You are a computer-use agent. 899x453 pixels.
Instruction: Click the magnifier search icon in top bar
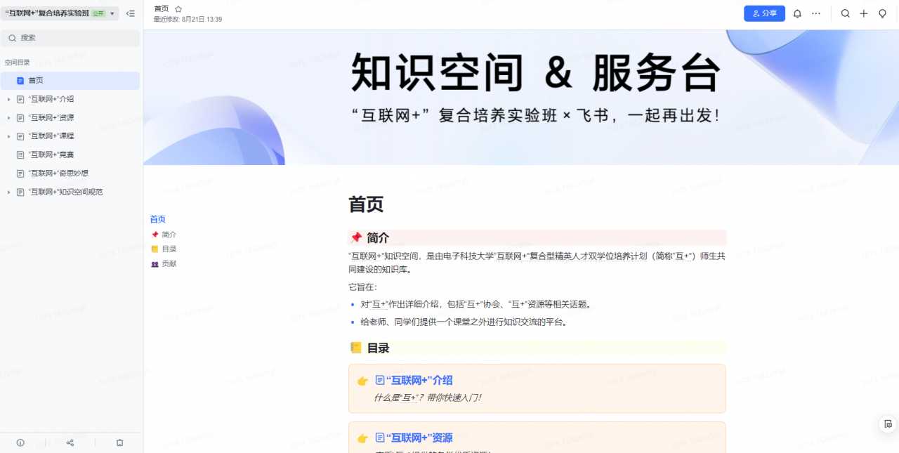846,13
